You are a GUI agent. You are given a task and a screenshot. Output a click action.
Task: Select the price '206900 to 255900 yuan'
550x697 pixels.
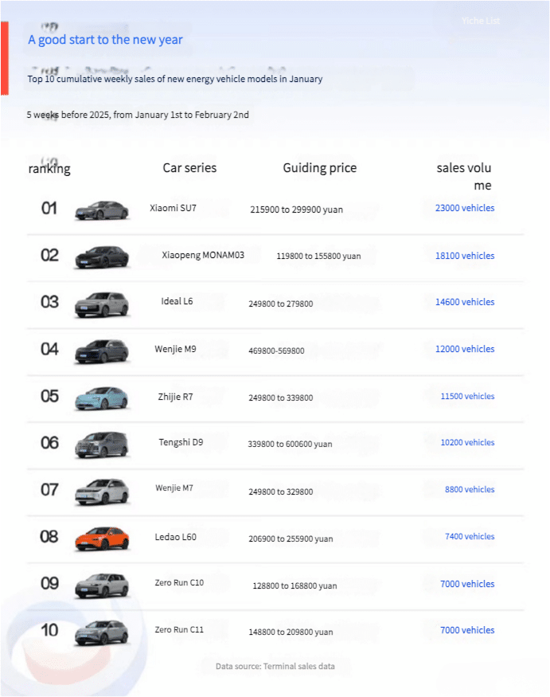[291, 538]
